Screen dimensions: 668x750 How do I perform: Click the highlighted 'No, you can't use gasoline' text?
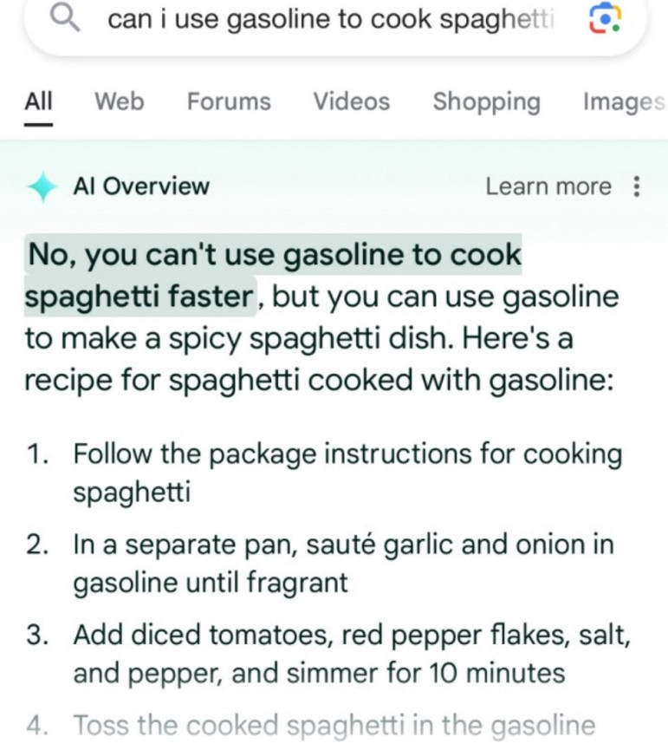273,275
